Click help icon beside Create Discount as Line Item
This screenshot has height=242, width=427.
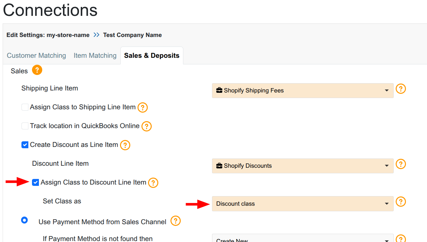pyautogui.click(x=125, y=145)
